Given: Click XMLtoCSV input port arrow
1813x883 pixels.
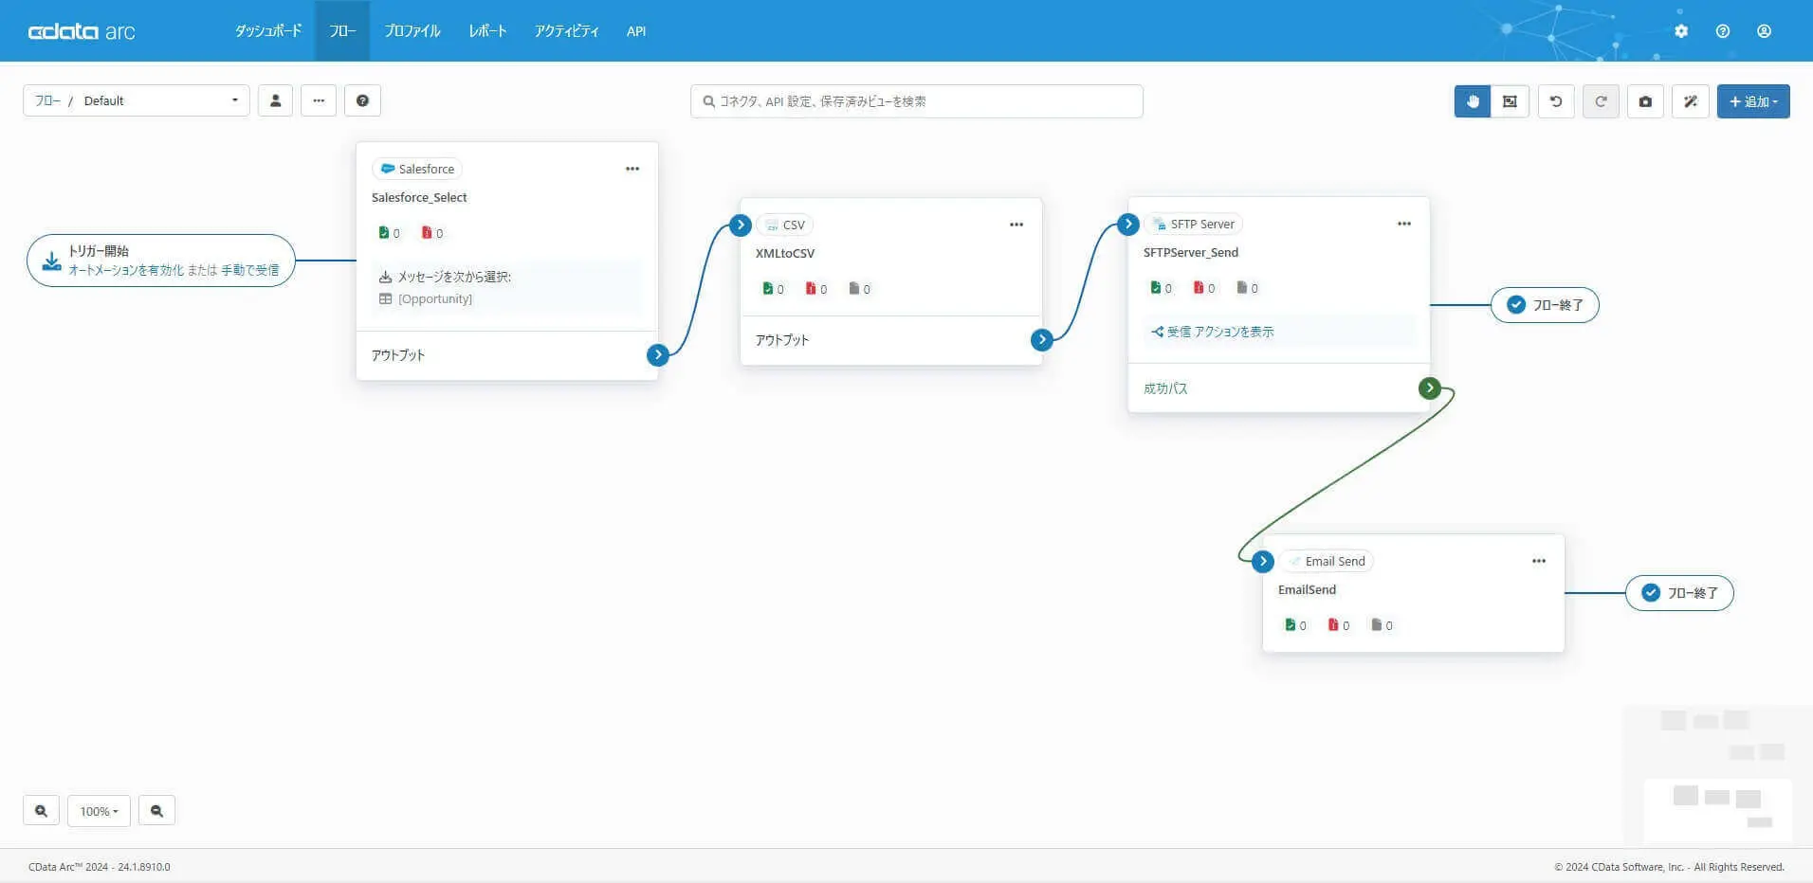Looking at the screenshot, I should 741,225.
